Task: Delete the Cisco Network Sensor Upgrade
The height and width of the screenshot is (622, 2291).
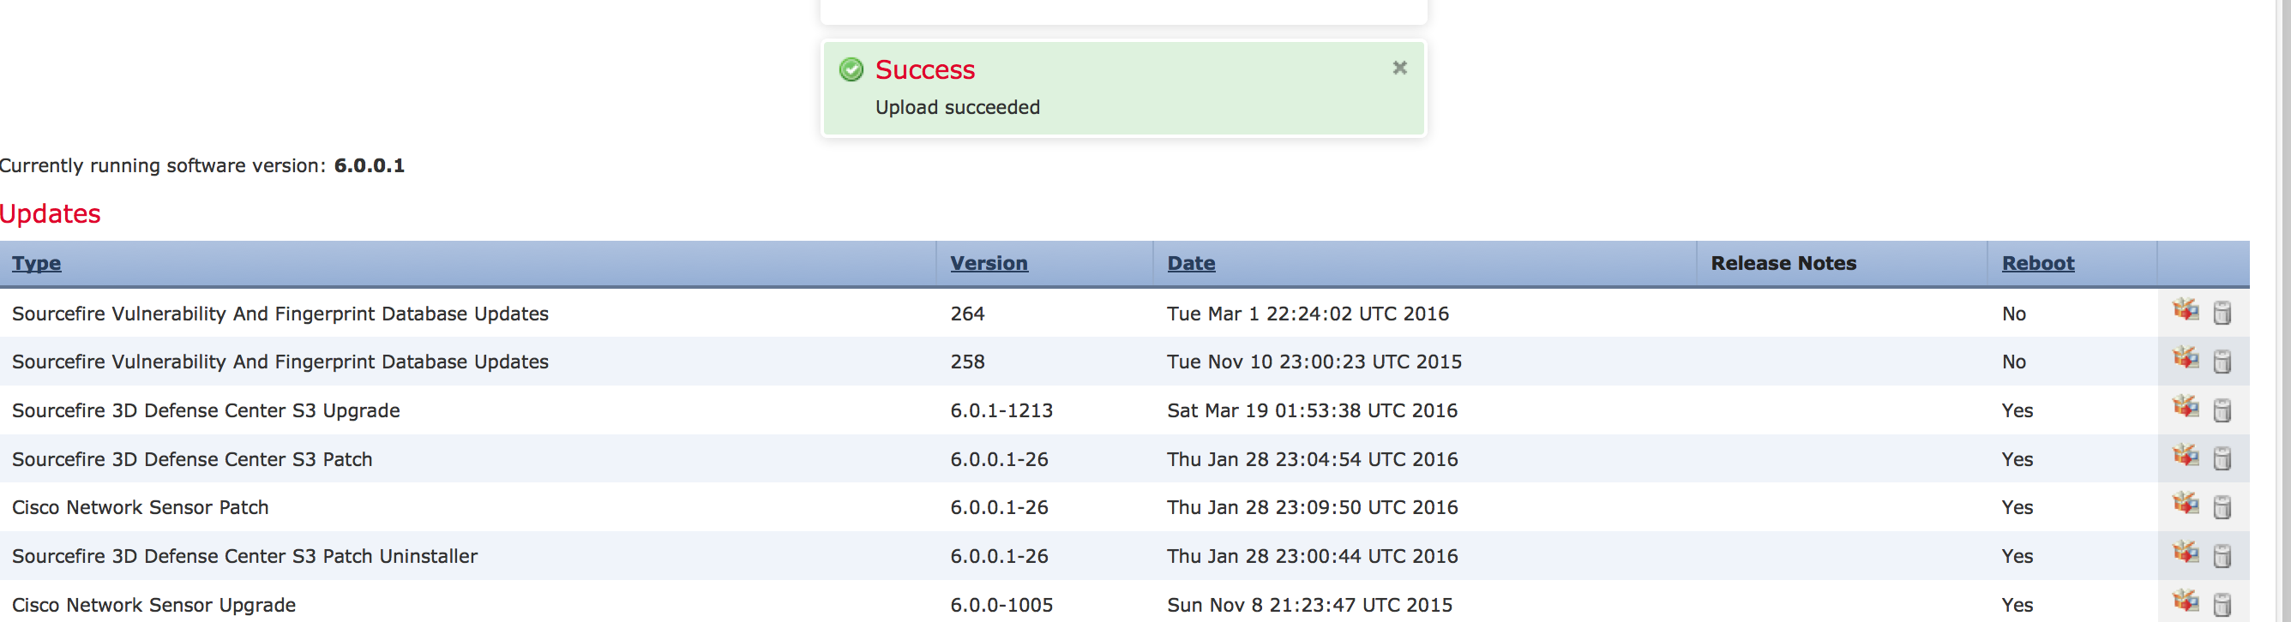Action: (2222, 604)
